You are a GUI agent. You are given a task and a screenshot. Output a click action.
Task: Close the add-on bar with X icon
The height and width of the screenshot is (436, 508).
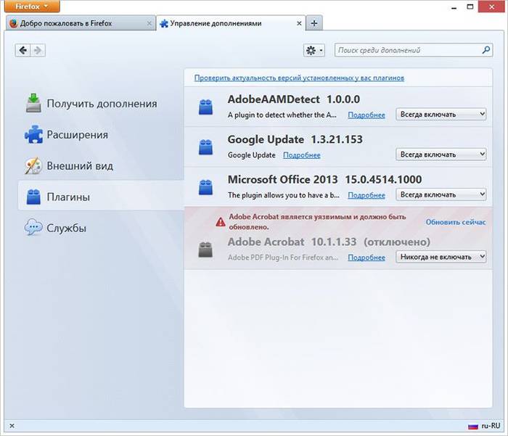click(12, 426)
